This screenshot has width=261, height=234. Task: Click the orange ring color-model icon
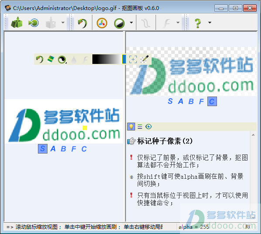pos(102,23)
